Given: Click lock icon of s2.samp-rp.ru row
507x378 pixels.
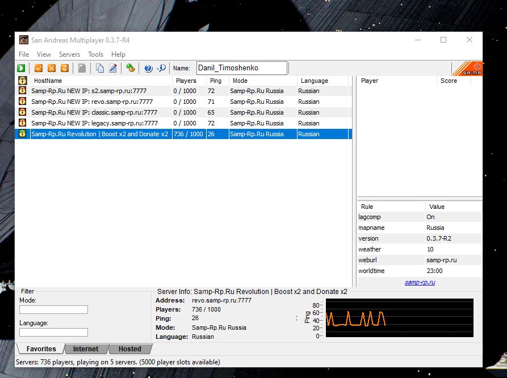Looking at the screenshot, I should click(22, 91).
